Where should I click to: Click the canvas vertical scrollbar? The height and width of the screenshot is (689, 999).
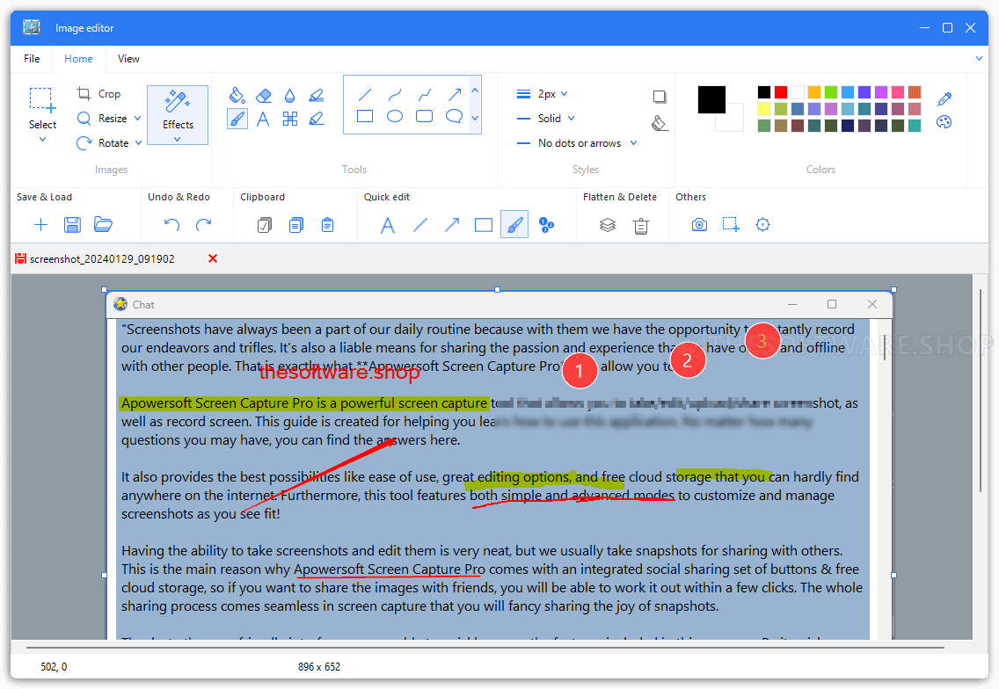(981, 390)
